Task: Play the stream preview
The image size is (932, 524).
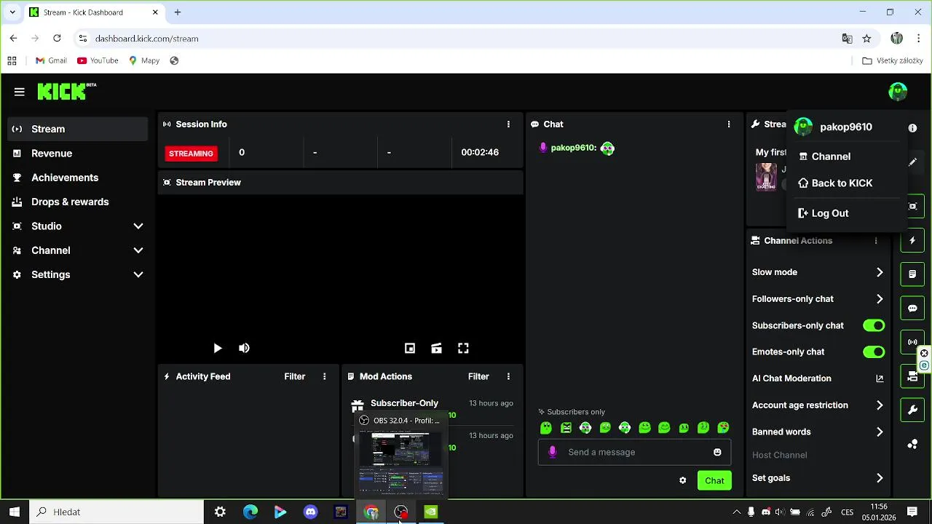Action: pos(217,349)
